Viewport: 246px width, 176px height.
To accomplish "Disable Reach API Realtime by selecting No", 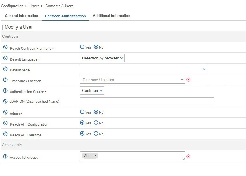I will click(96, 134).
